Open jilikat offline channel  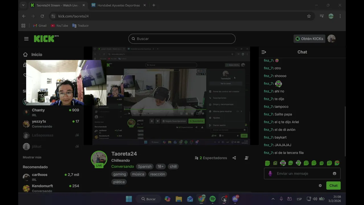click(x=51, y=146)
